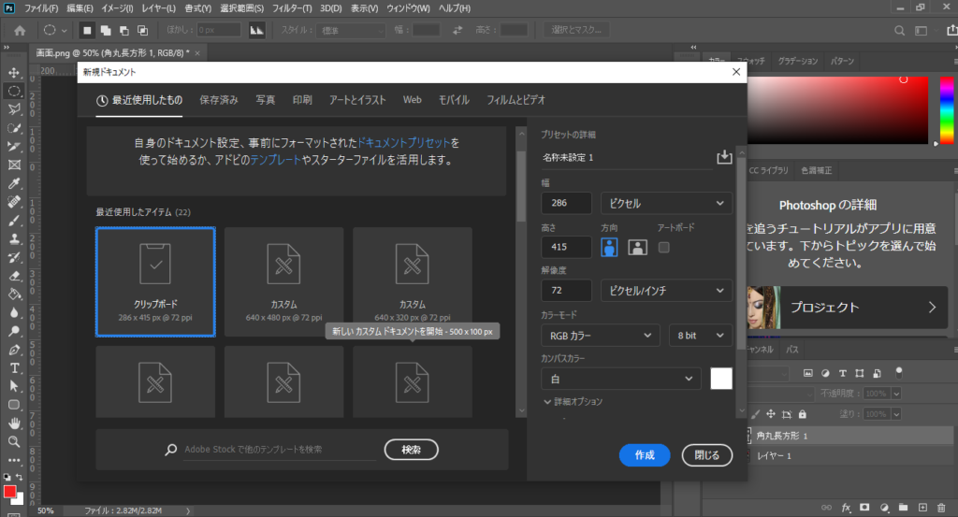Open the search icon in options bar
Image resolution: width=958 pixels, height=517 pixels.
point(899,31)
